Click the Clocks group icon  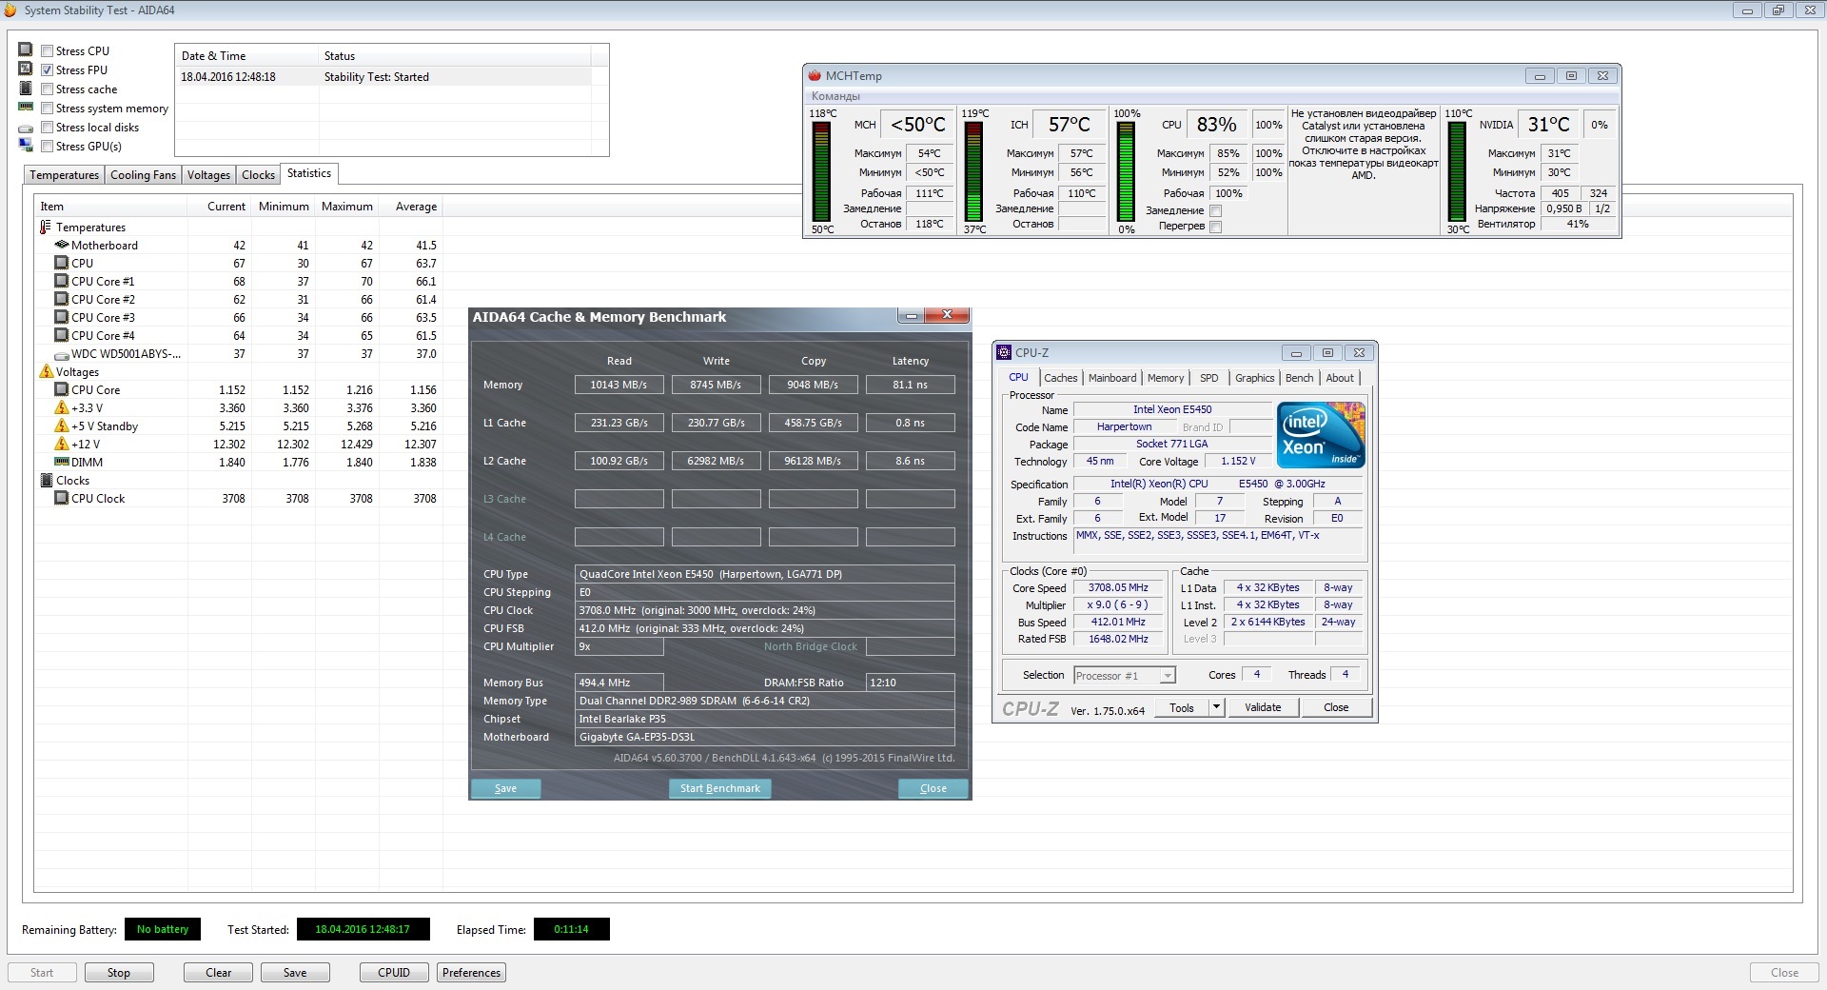tap(46, 480)
